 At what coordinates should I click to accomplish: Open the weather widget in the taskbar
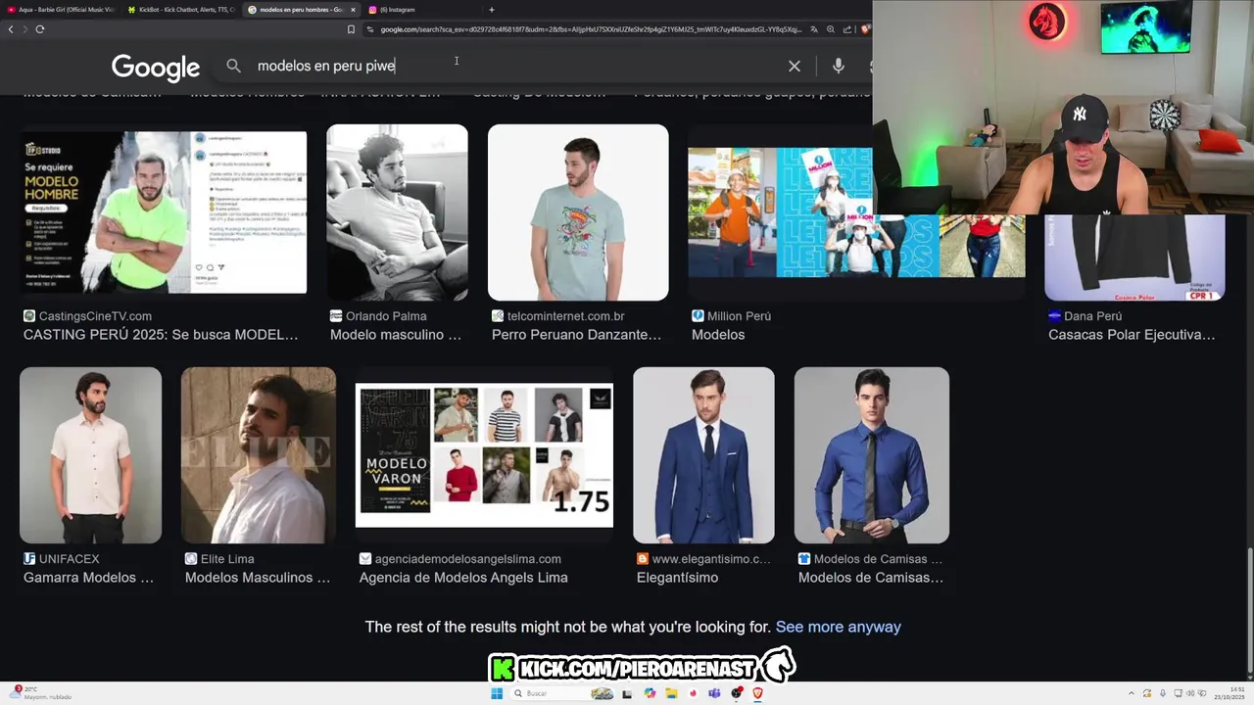(43, 693)
